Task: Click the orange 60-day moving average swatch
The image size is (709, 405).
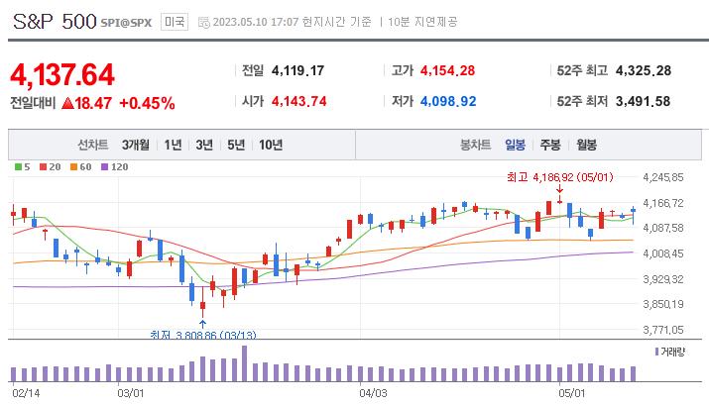Action: (73, 167)
